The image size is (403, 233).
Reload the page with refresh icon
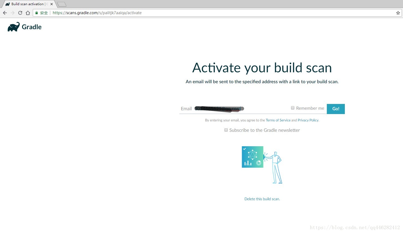pos(20,13)
